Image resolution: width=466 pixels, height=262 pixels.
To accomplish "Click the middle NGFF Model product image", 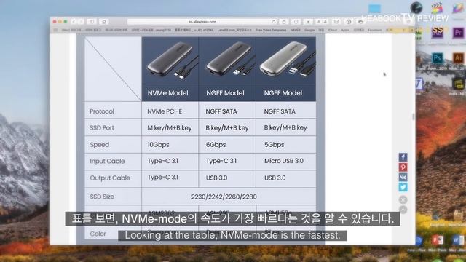I will pyautogui.click(x=227, y=61).
